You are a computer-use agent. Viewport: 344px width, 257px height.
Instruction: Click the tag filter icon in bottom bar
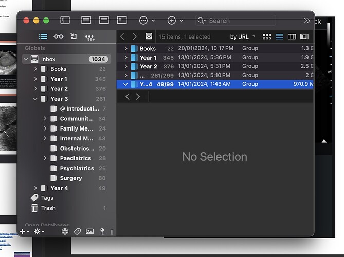pyautogui.click(x=78, y=232)
